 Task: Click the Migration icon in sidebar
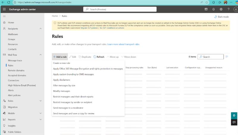click(4, 107)
